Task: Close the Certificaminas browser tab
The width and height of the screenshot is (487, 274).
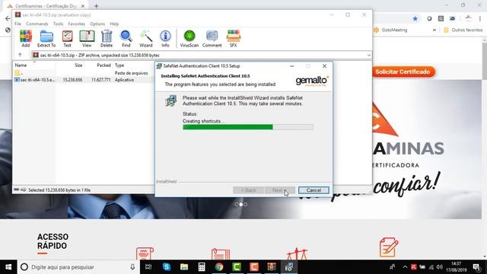Action: [83, 6]
